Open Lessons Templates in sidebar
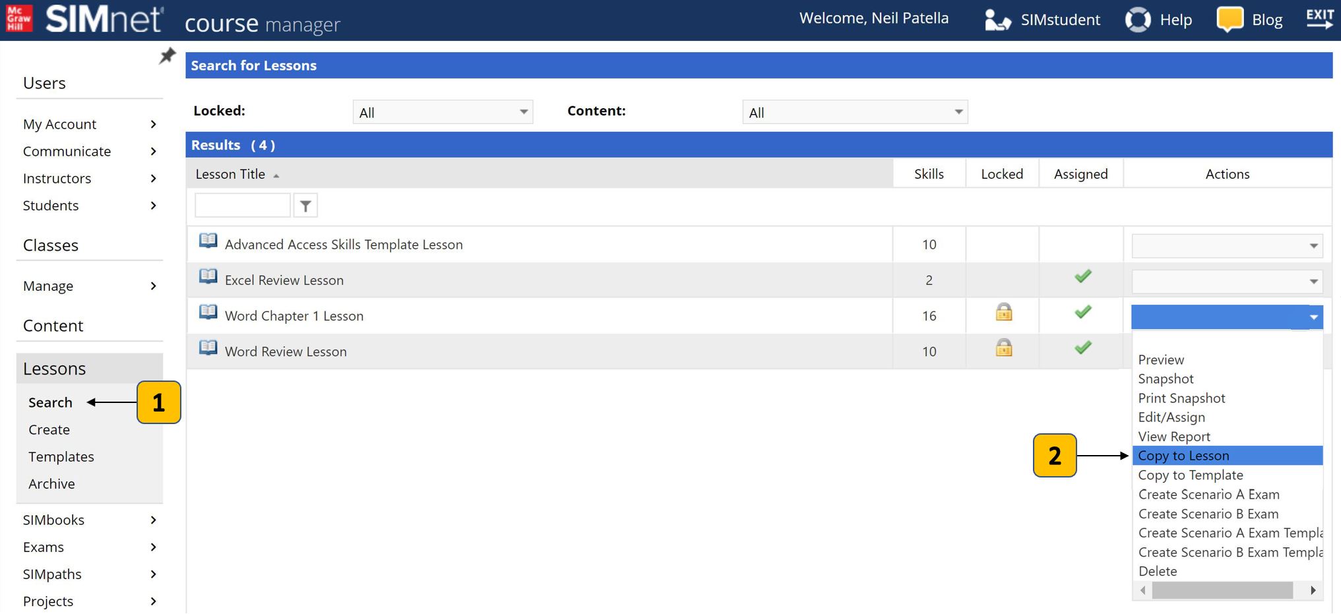Viewport: 1341px width, 614px height. [x=61, y=456]
